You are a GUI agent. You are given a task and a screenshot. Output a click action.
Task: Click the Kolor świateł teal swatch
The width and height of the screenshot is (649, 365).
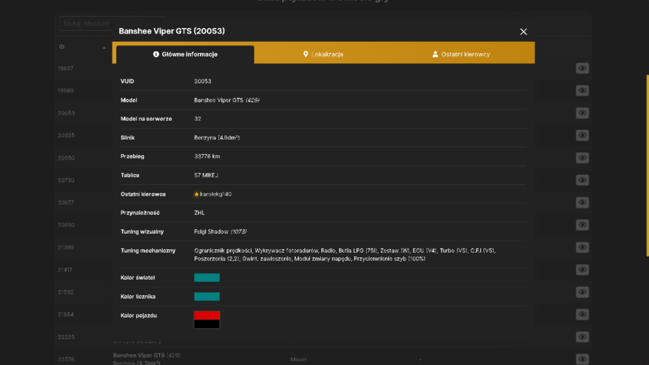tap(207, 277)
